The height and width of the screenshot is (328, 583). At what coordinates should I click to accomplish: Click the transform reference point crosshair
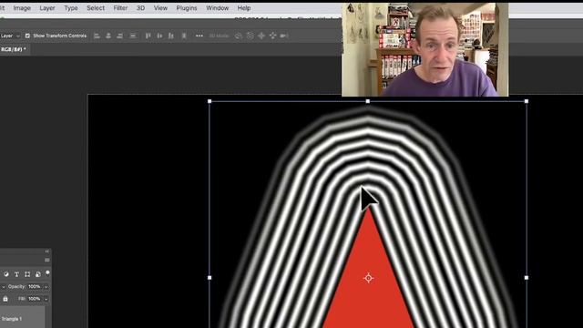[x=368, y=278]
